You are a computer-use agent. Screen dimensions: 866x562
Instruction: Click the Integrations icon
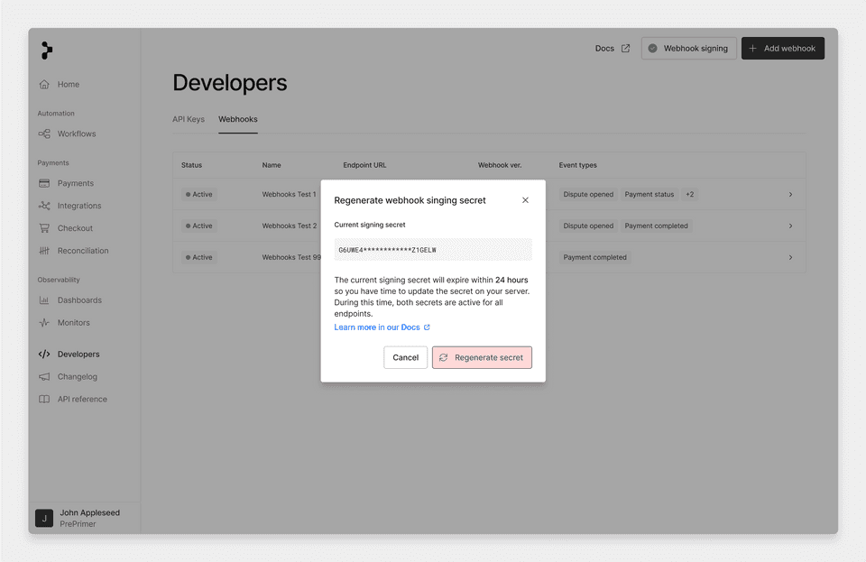[44, 206]
